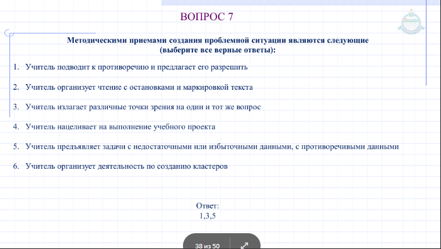This screenshot has height=249, width=441.
Task: Click the fullscreen expand arrows icon
Action: (244, 246)
